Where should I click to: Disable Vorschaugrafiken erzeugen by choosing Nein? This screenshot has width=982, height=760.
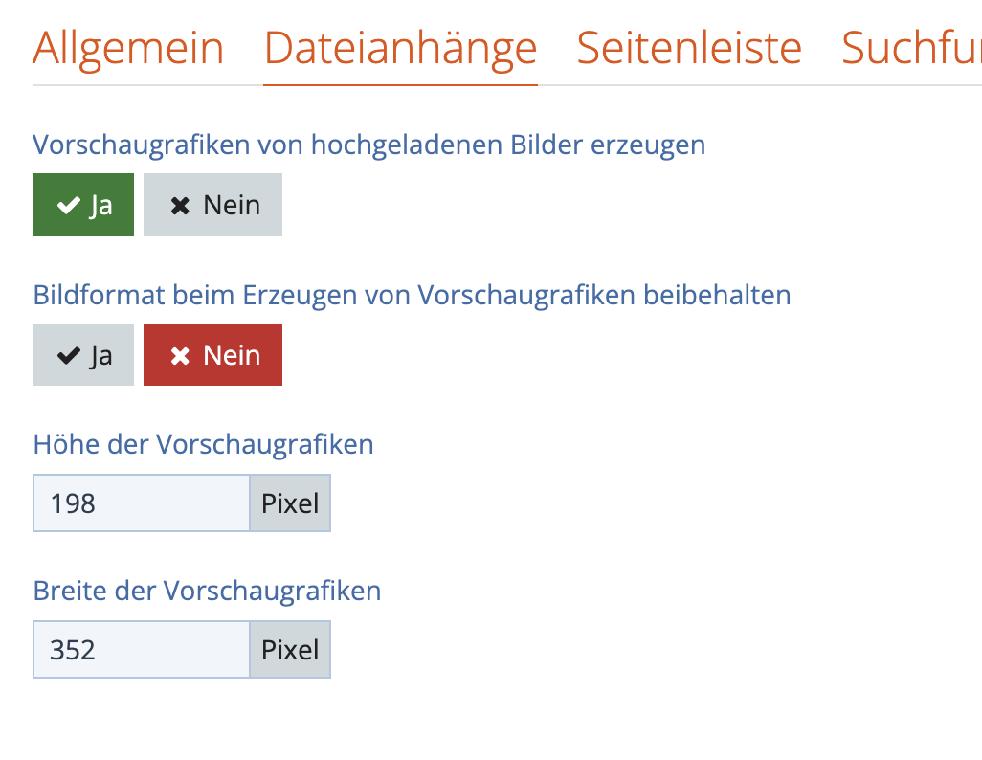212,205
